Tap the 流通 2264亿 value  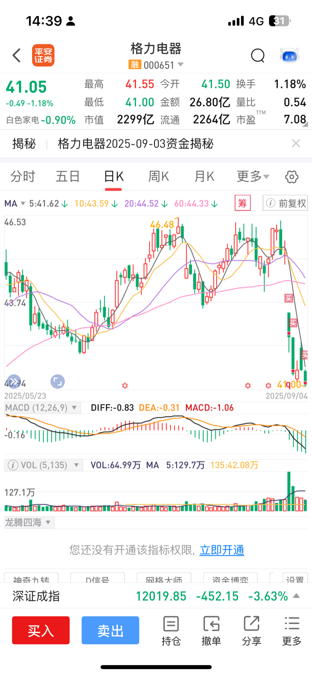coord(212,120)
